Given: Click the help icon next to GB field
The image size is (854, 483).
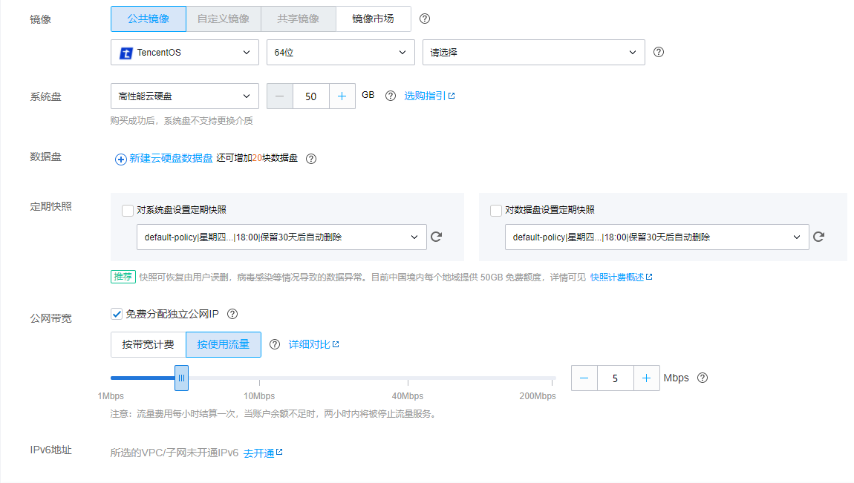Looking at the screenshot, I should (390, 96).
